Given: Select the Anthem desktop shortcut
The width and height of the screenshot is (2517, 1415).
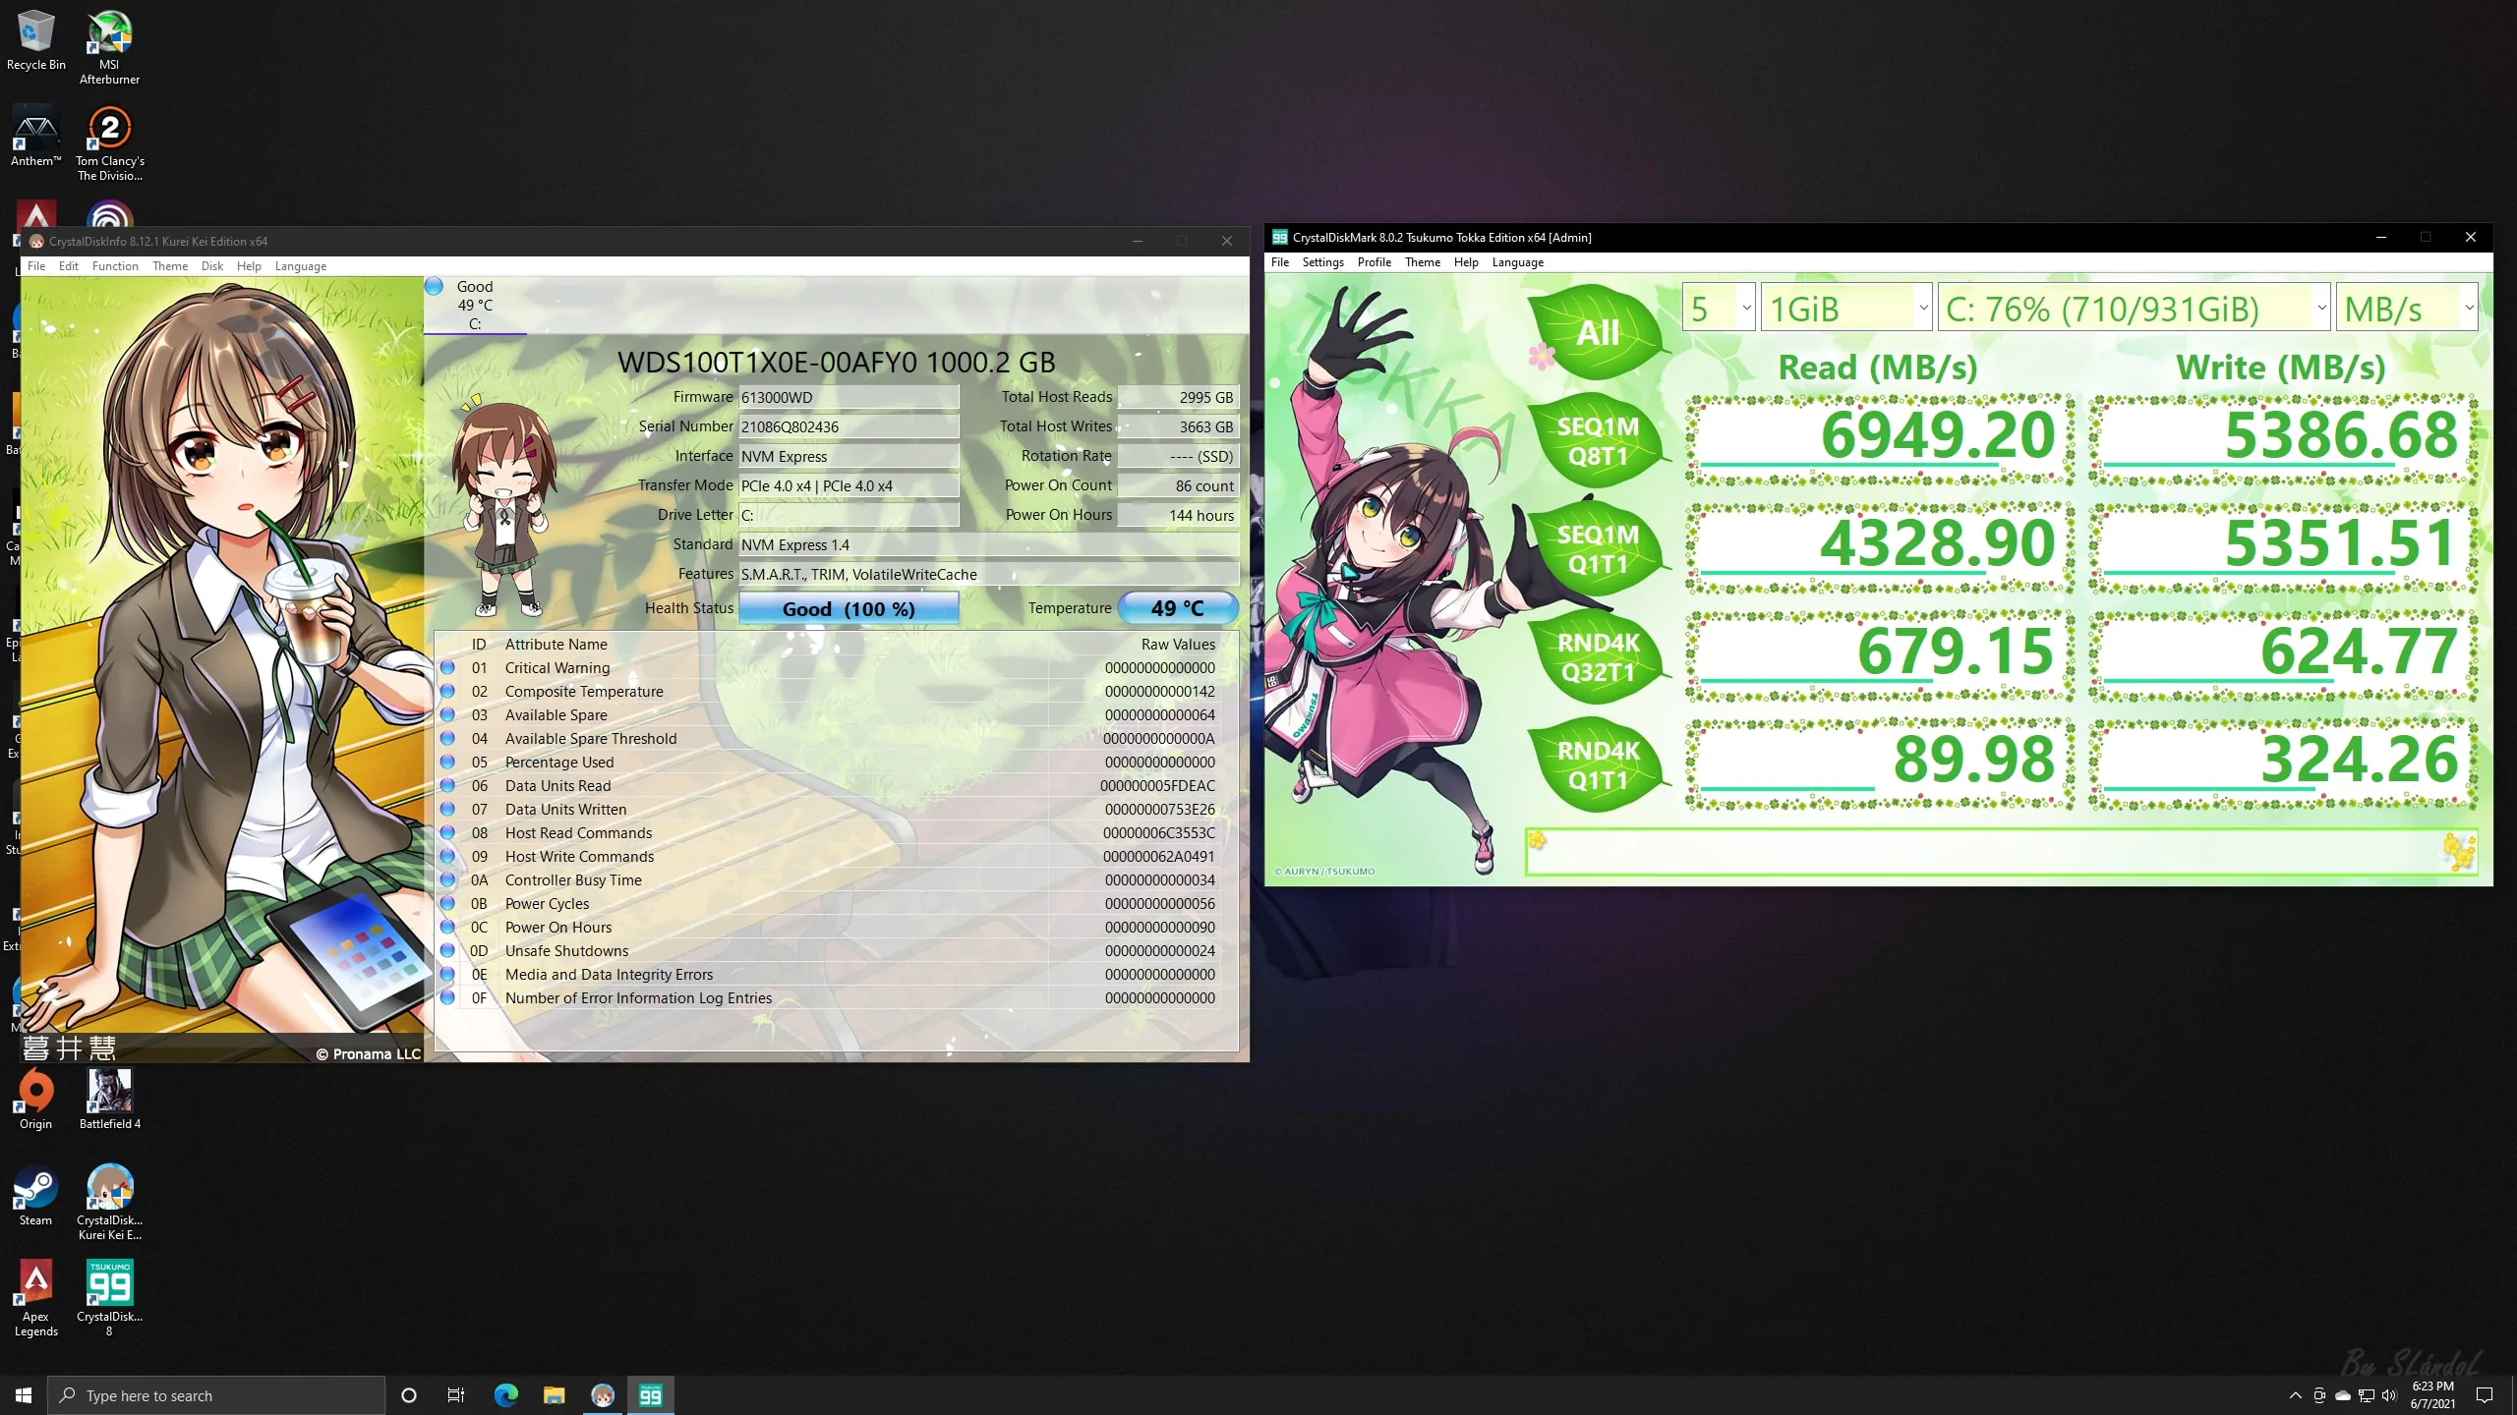Looking at the screenshot, I should 35,136.
